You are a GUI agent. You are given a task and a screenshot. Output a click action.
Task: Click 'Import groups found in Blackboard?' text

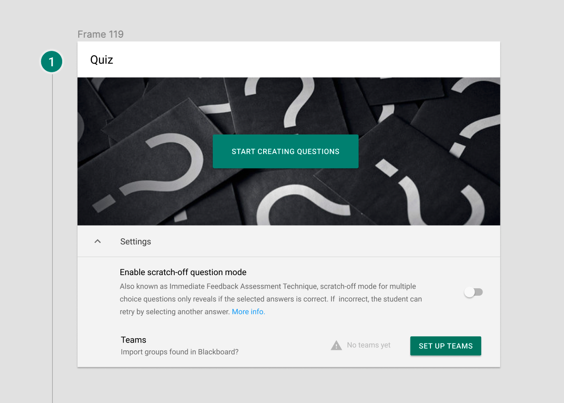[x=180, y=352]
